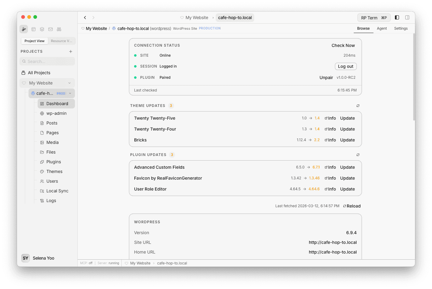Click the stacked layers icon in the toolbar
The height and width of the screenshot is (289, 432).
pos(42,29)
